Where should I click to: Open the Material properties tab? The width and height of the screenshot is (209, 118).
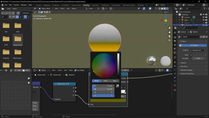coord(175,85)
